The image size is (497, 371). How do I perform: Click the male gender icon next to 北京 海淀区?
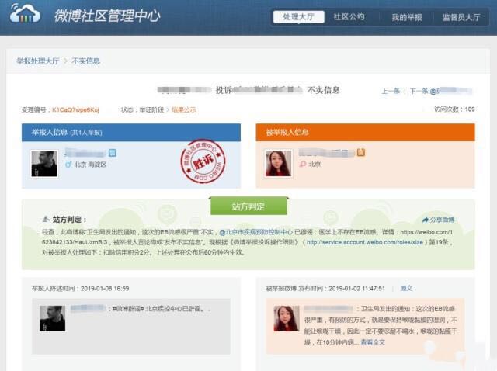click(x=68, y=164)
